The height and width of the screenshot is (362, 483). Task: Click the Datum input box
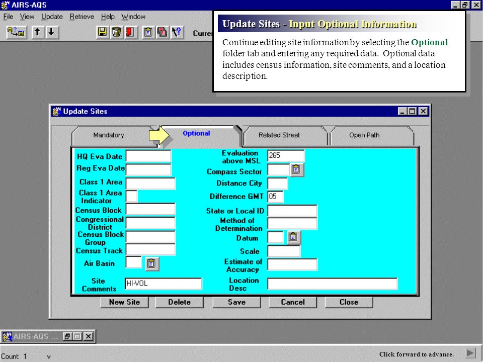coord(275,237)
